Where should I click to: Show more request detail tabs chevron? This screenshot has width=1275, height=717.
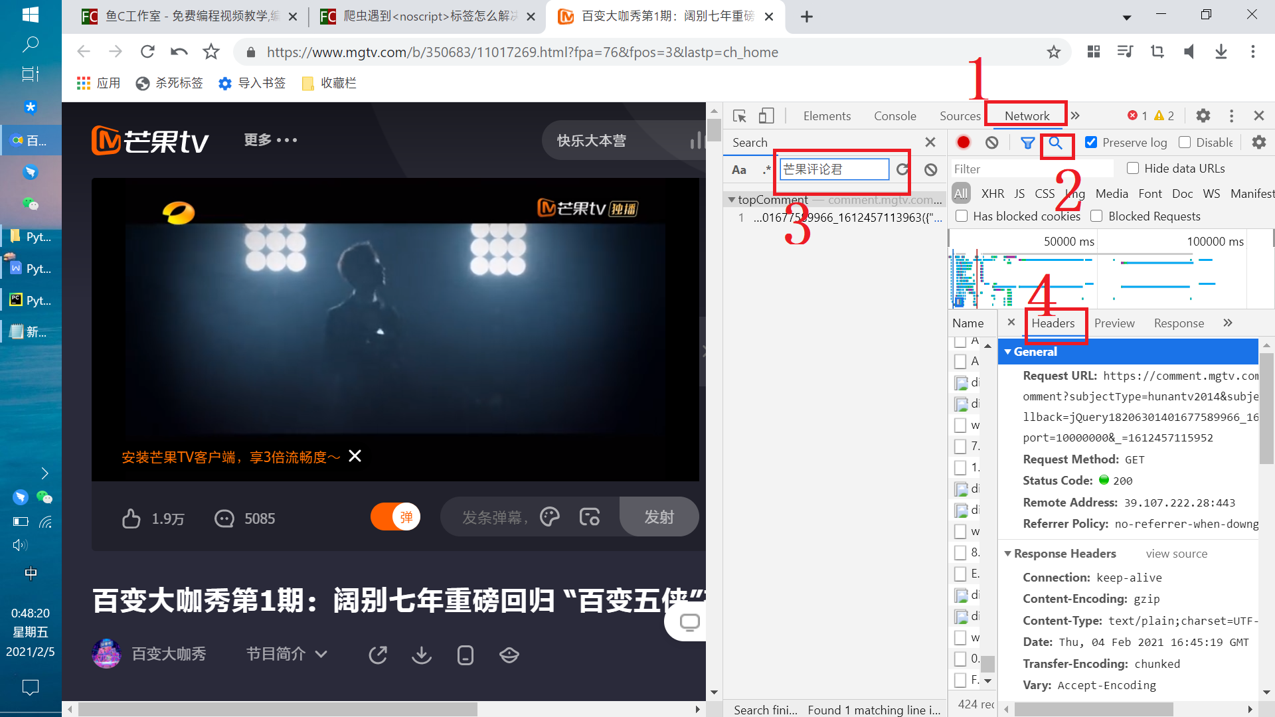(x=1228, y=323)
